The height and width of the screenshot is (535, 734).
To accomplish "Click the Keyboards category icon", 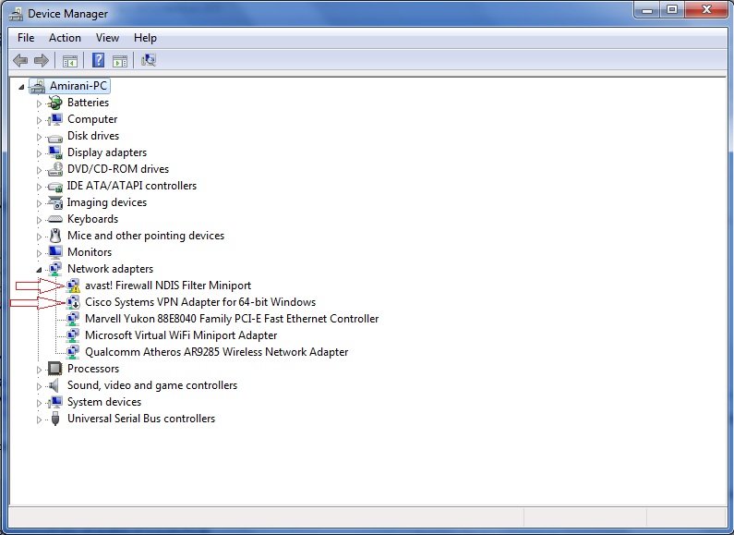I will (x=55, y=219).
